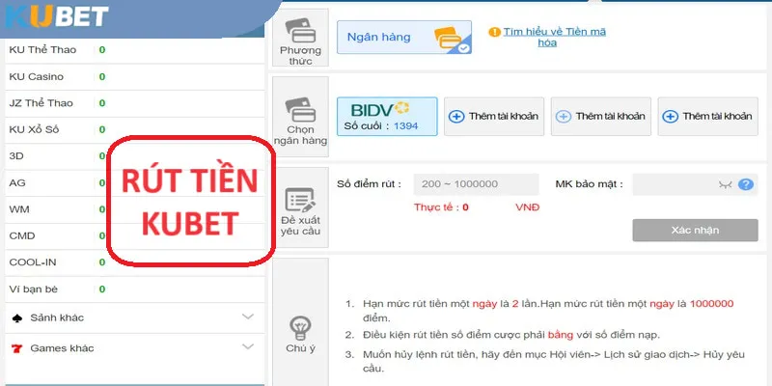Open Tìm hiểu về Tiền mã hóa link
Image resolution: width=772 pixels, height=386 pixels.
click(x=554, y=38)
